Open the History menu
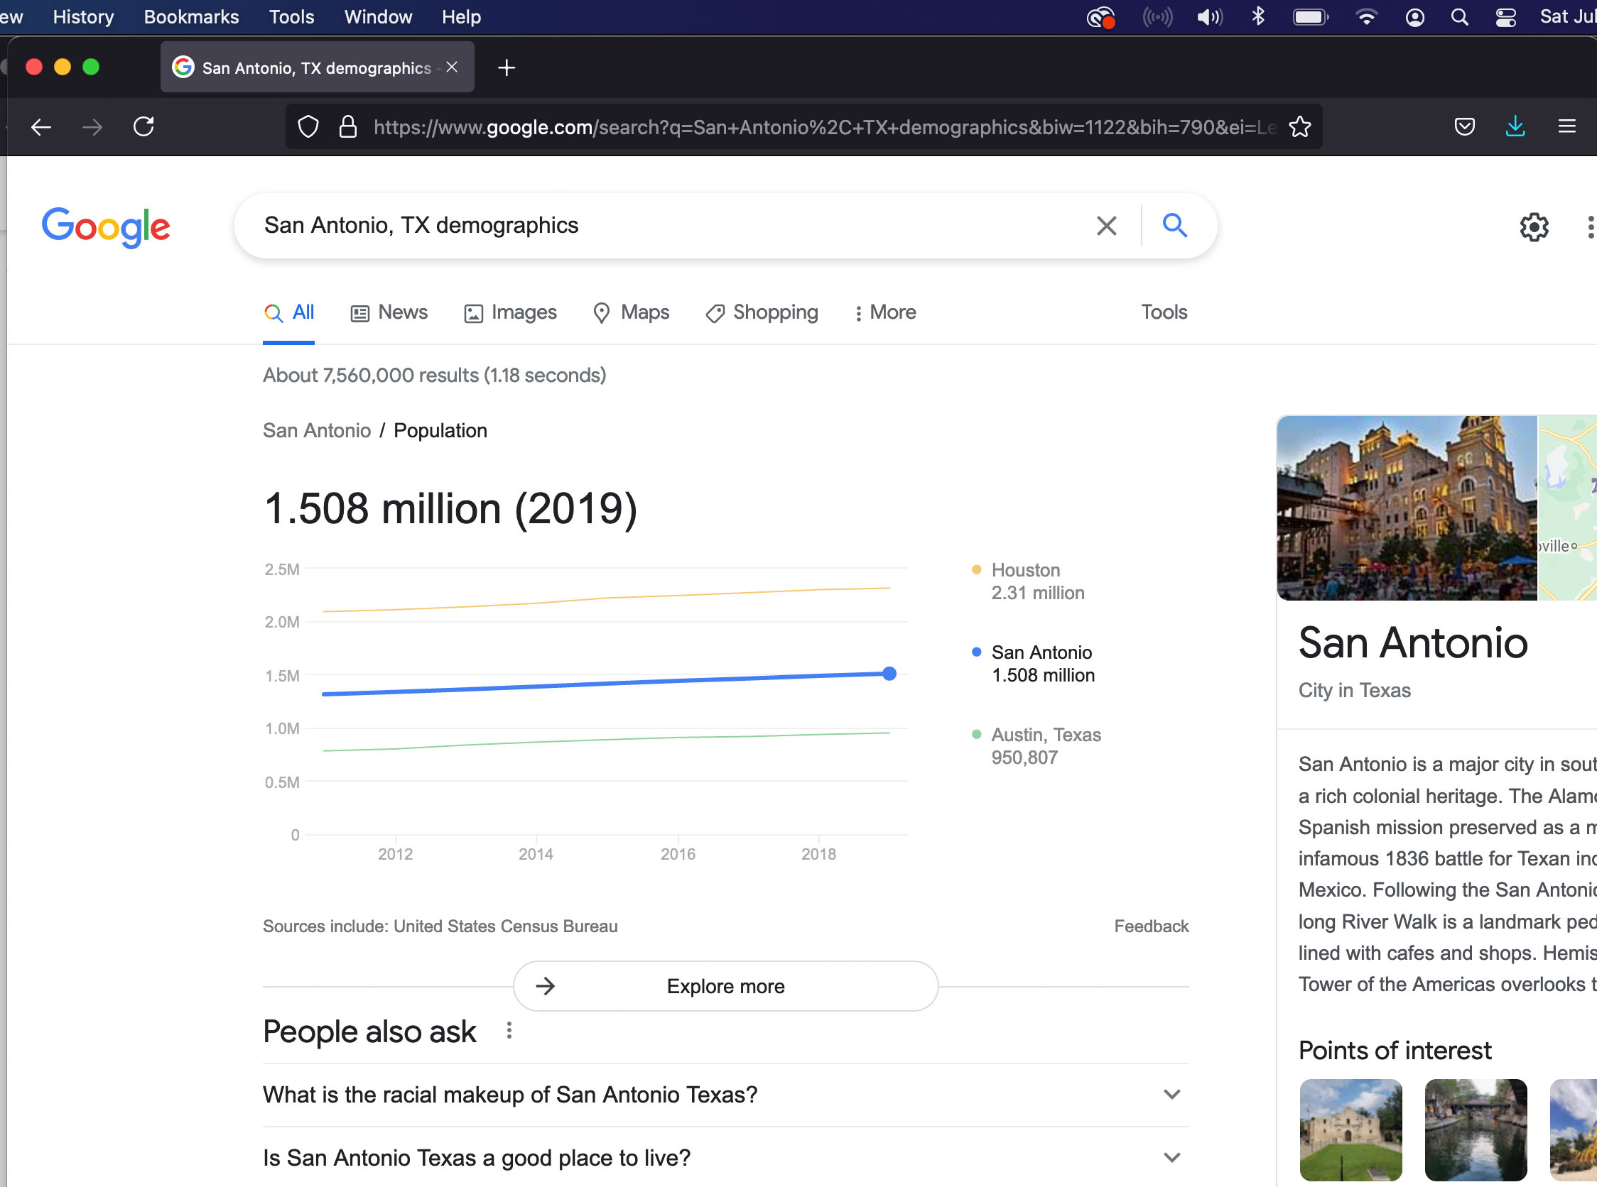The height and width of the screenshot is (1187, 1597). pos(83,17)
